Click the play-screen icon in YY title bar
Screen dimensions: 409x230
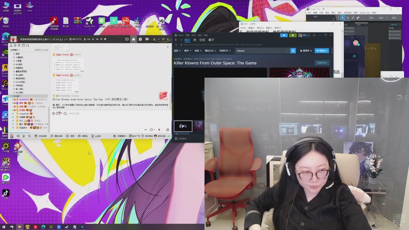127,39
